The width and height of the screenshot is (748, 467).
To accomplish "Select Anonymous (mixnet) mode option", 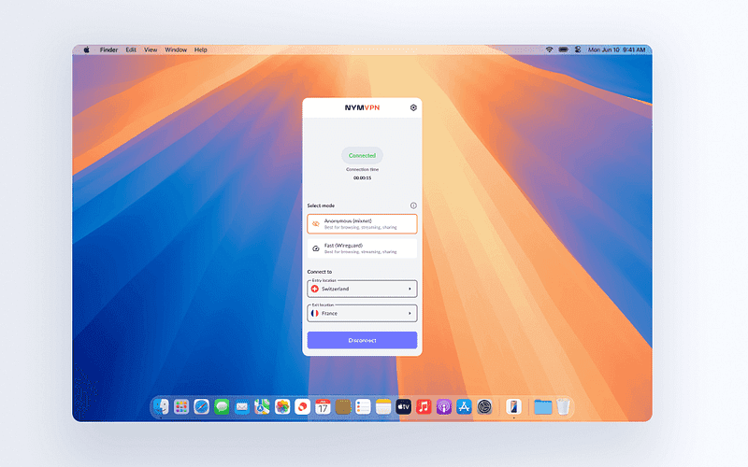I will tap(362, 224).
